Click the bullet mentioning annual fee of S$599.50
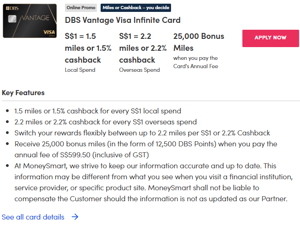Screen dimensions: 300x225 click(x=145, y=149)
